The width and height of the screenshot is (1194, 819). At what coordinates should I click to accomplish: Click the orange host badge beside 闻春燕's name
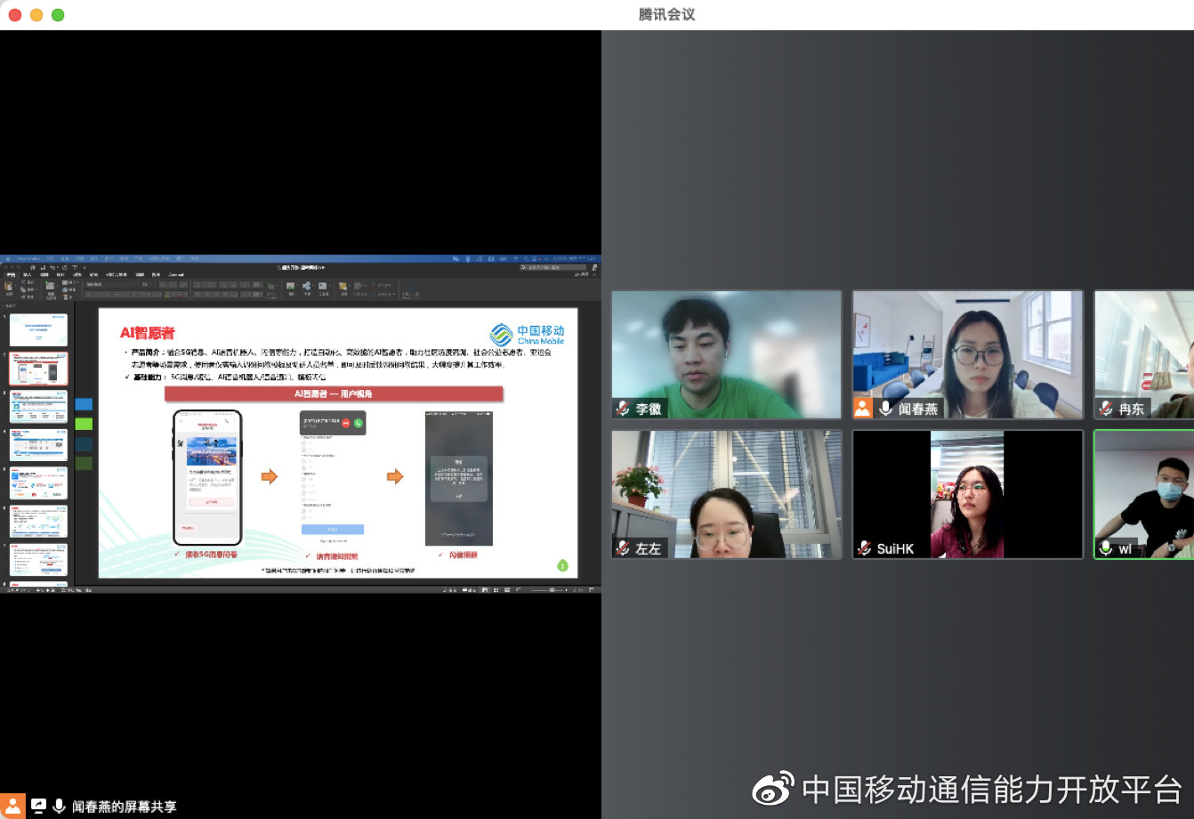[863, 408]
